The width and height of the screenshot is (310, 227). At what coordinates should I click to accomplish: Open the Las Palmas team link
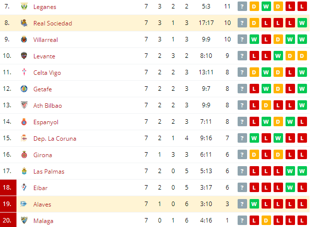point(49,172)
